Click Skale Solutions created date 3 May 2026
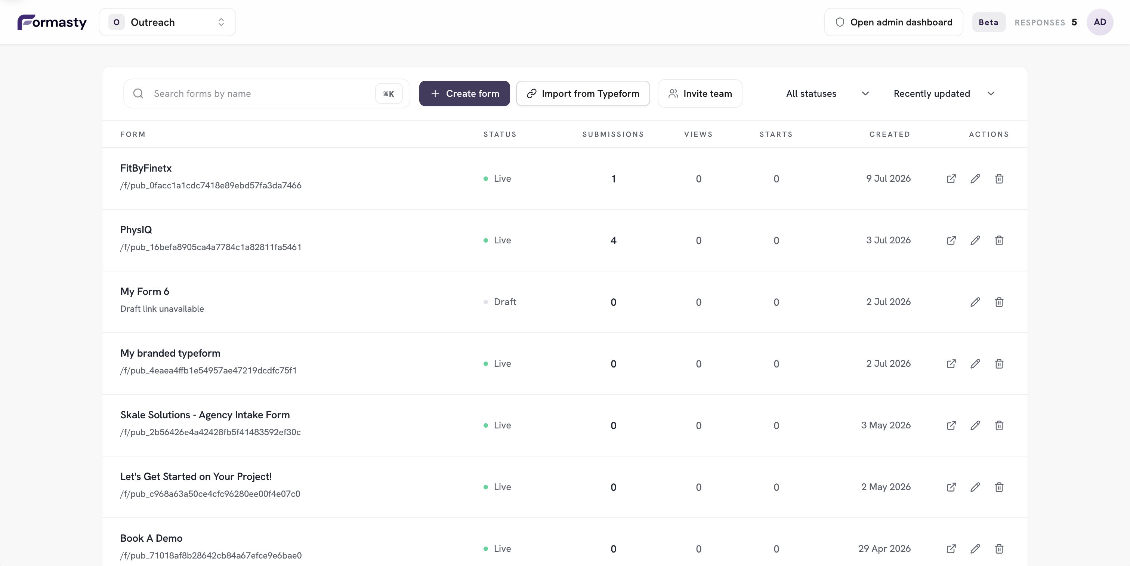Image resolution: width=1130 pixels, height=566 pixels. (x=886, y=425)
